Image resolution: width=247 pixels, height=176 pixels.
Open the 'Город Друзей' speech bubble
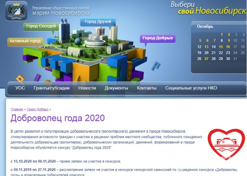click(98, 22)
